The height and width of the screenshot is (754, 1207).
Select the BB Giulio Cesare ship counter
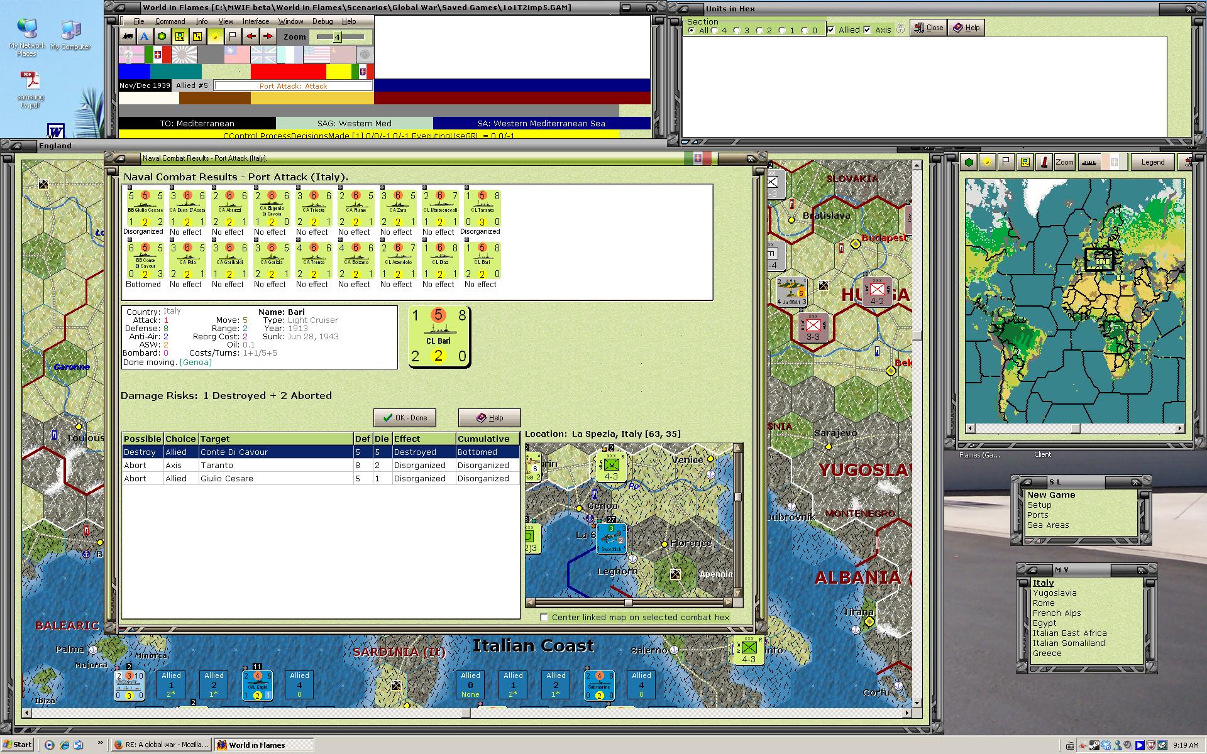pyautogui.click(x=145, y=209)
